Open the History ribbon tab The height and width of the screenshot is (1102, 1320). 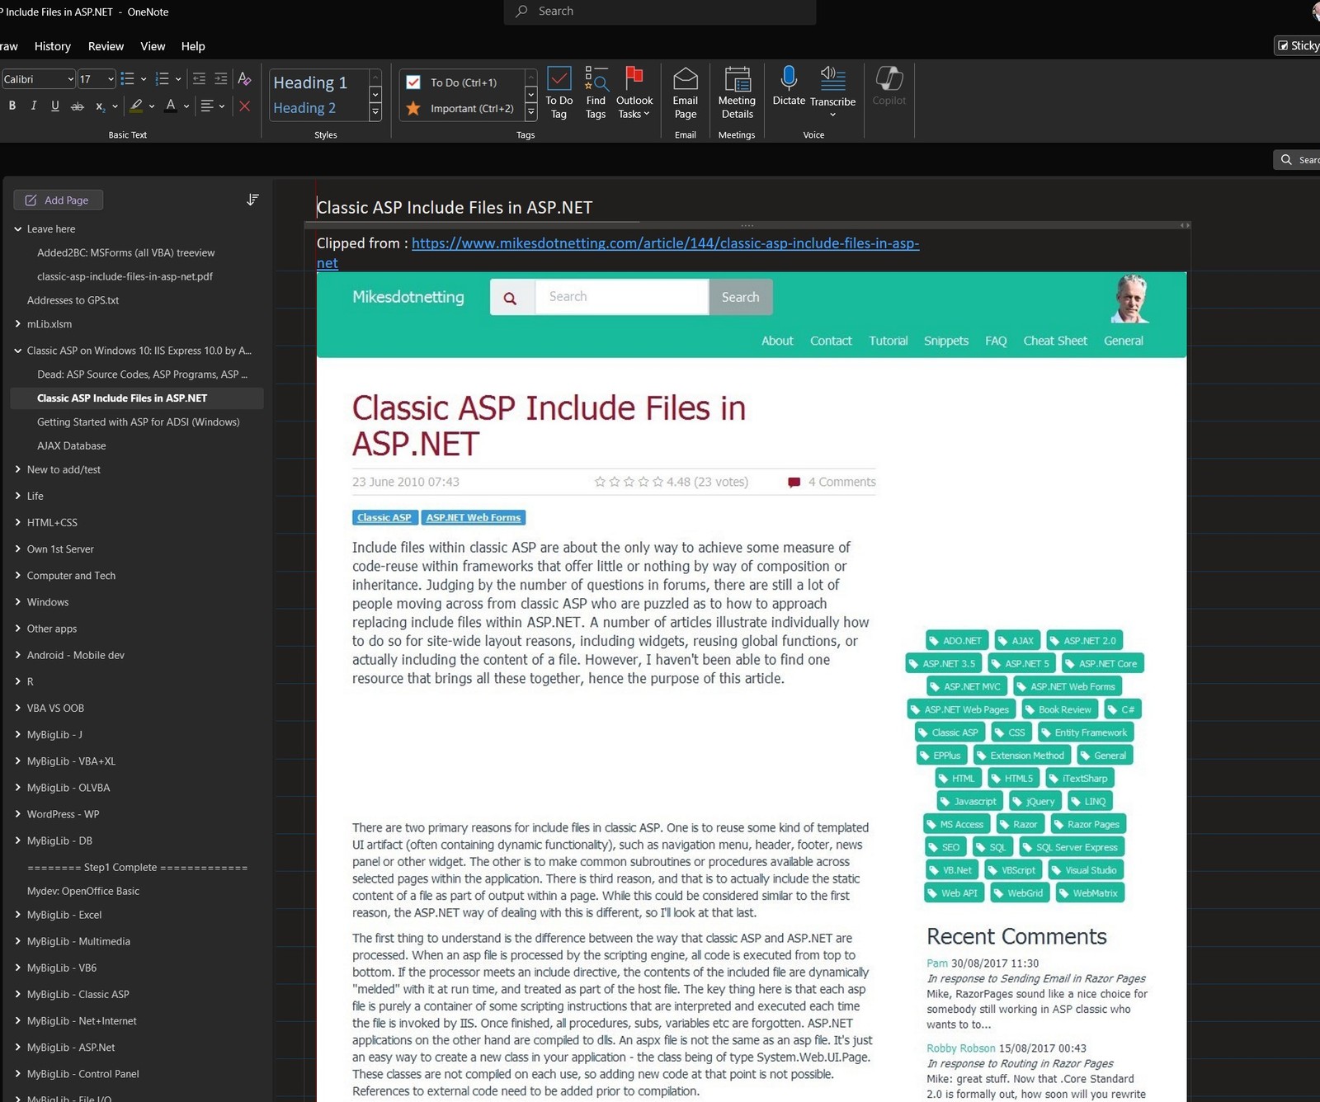click(x=52, y=46)
